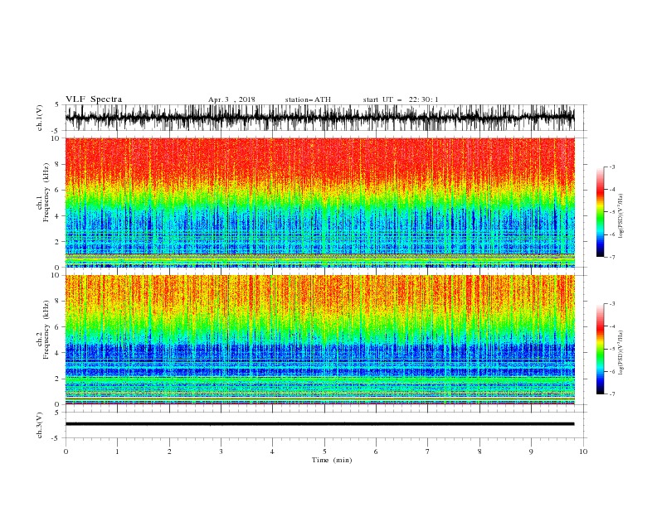Viewport: 657px width, 507px height.
Task: Click the ch.2 color bar "-3" tick
Action: [x=612, y=304]
